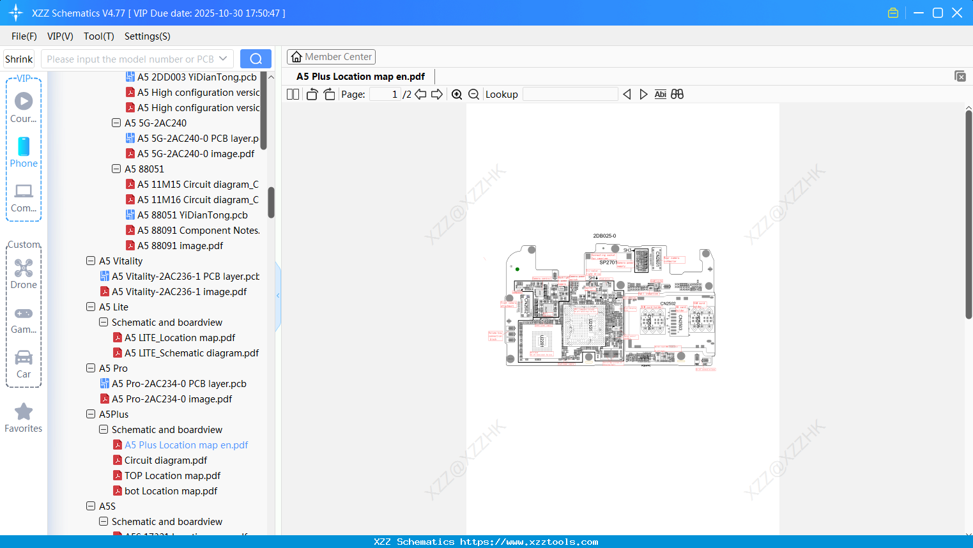Open Favorites in the sidebar

coord(24,418)
